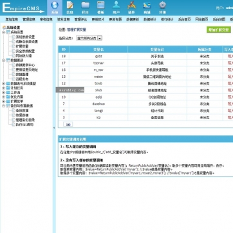Collapse 数据更新 node with its minus toggle
The image size is (233, 233).
3,61
